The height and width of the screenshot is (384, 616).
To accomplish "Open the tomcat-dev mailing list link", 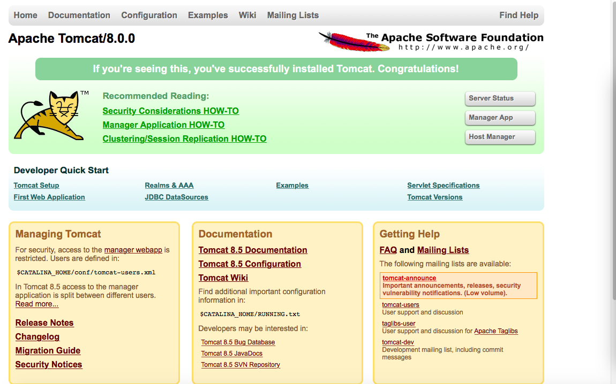I will click(398, 342).
